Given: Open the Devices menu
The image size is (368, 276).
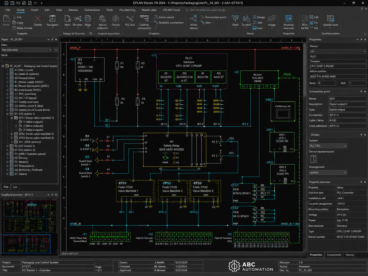Looking at the screenshot, I should (x=73, y=10).
